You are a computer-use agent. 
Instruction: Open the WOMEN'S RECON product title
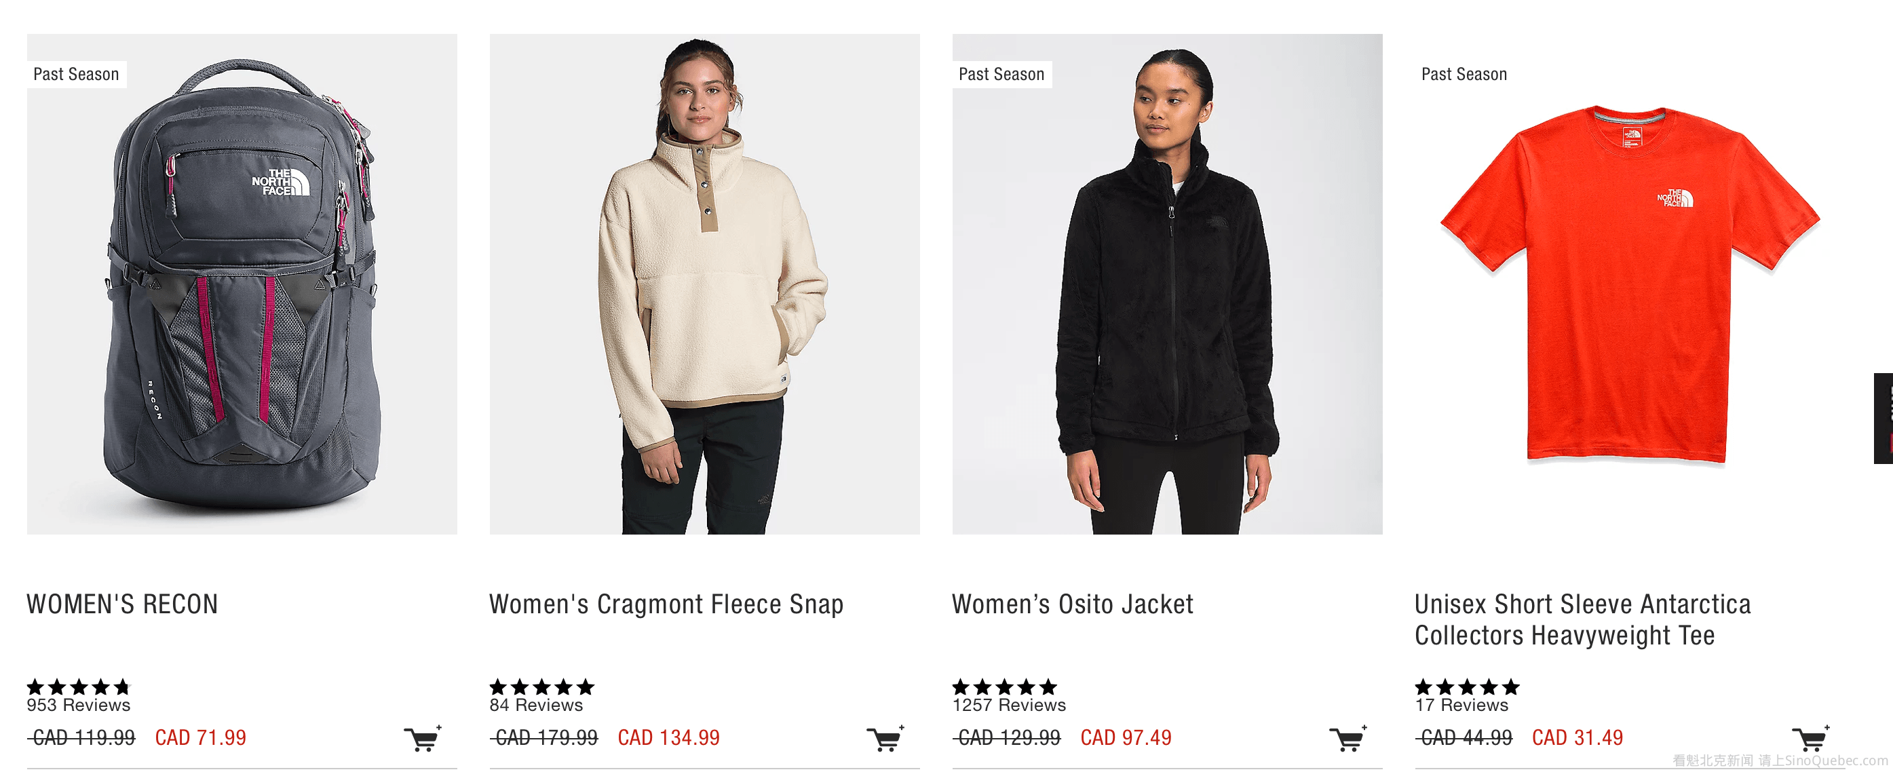pos(123,604)
